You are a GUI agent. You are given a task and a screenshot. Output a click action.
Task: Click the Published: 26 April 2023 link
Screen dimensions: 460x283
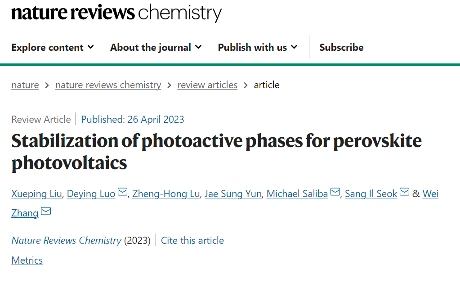(x=133, y=120)
